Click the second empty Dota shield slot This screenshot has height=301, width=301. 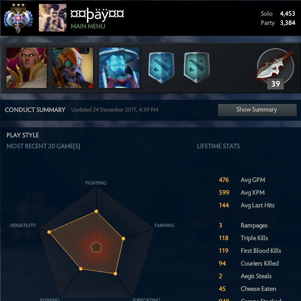coord(197,67)
